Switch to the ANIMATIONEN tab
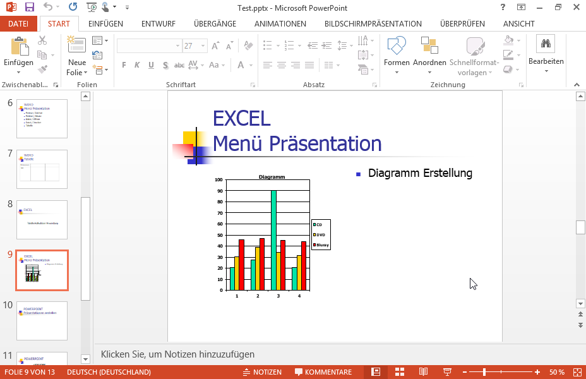Viewport: 586px width, 379px height. pyautogui.click(x=280, y=23)
